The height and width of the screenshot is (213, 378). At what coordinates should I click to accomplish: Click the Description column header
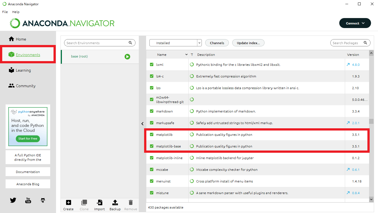[206, 55]
